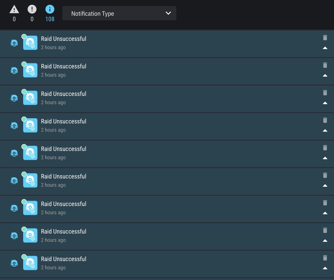This screenshot has width=334, height=280.
Task: Filter by exclamation circle alert notifications
Action: [32, 9]
